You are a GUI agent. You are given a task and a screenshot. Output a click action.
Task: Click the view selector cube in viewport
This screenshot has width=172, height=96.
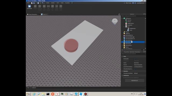[115, 21]
